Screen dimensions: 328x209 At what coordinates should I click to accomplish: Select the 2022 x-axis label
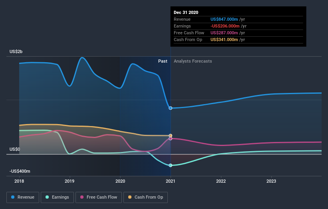click(221, 181)
